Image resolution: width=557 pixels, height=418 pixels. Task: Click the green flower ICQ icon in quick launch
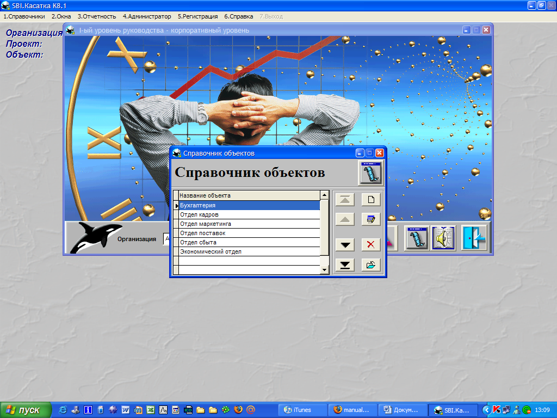pos(226,410)
